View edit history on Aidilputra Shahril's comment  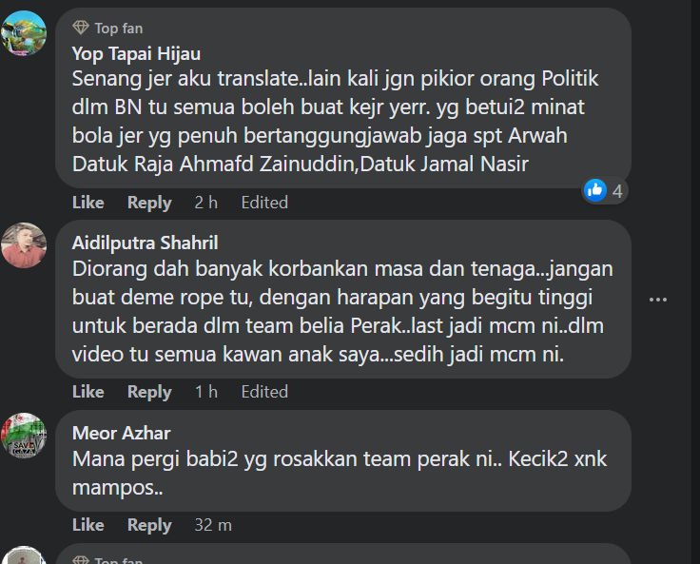(264, 392)
